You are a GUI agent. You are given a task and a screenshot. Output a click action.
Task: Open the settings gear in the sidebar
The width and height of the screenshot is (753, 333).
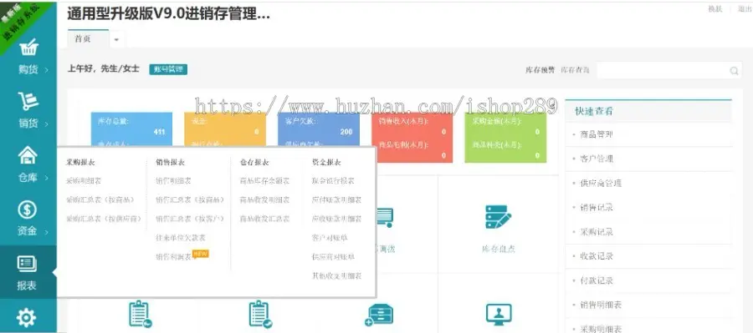(x=27, y=317)
